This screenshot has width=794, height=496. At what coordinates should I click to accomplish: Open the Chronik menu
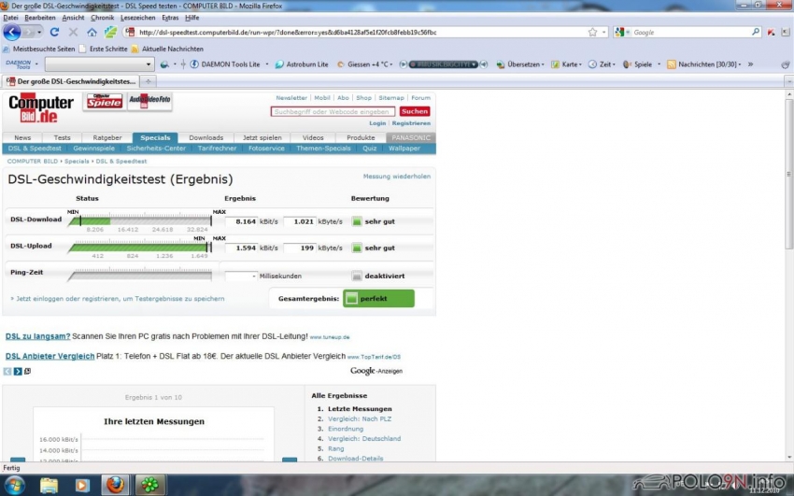(x=103, y=18)
